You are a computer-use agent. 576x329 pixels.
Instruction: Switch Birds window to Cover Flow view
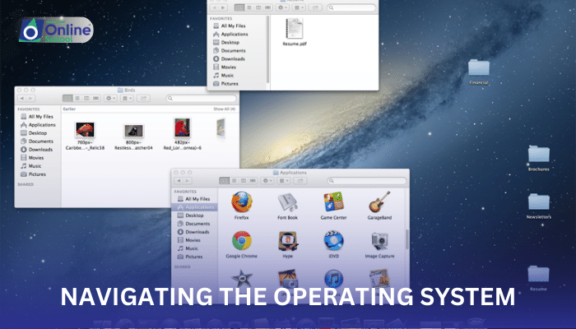[x=96, y=98]
